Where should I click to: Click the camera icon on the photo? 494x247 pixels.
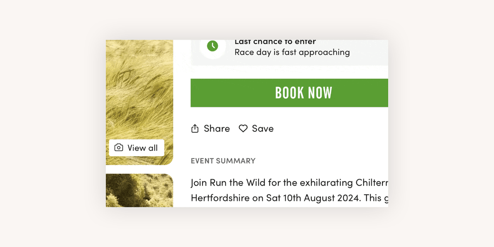click(x=119, y=148)
